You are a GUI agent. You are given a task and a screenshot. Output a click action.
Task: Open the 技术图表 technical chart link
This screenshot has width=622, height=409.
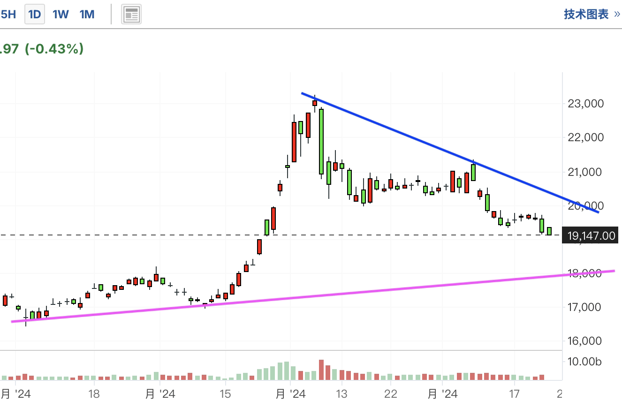coord(592,14)
